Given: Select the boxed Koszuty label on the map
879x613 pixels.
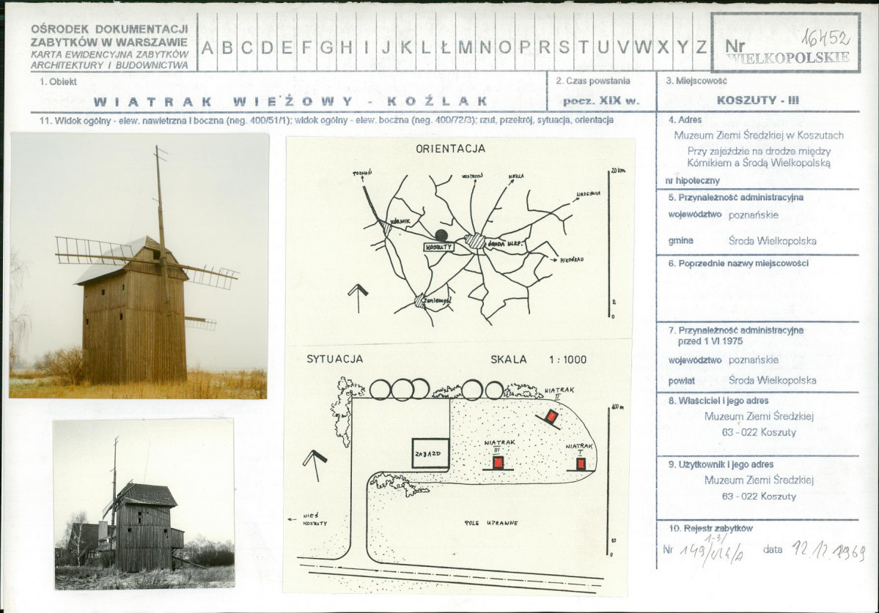Looking at the screenshot, I should (x=439, y=247).
